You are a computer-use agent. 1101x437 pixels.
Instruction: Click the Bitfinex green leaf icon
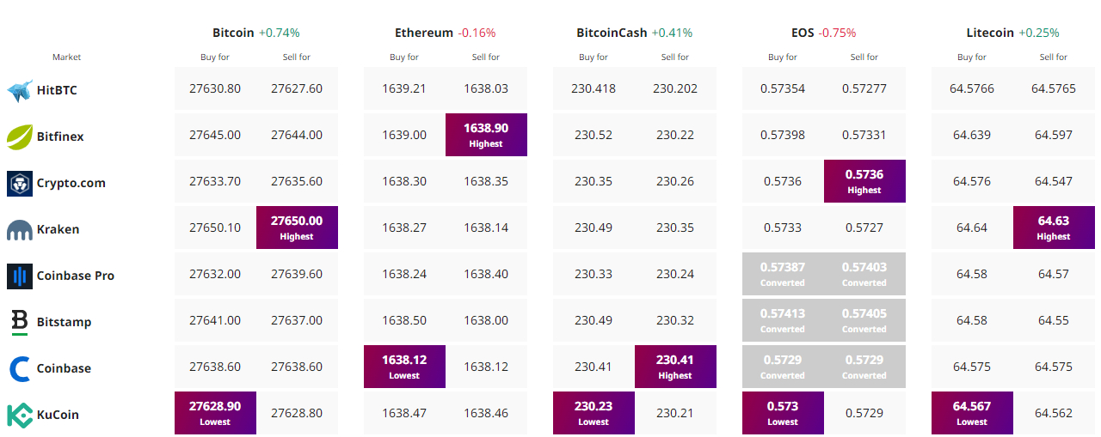pos(20,137)
